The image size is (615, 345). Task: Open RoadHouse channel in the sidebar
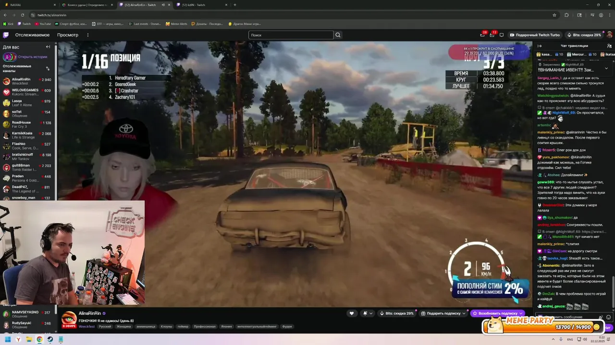point(28,125)
